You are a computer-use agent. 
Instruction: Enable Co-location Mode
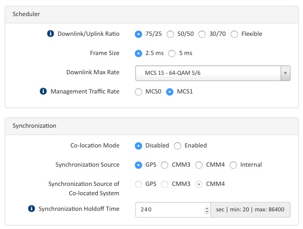[178, 146]
